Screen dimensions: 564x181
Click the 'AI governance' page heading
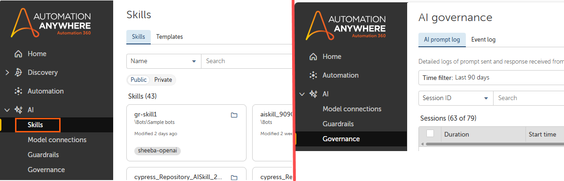455,18
